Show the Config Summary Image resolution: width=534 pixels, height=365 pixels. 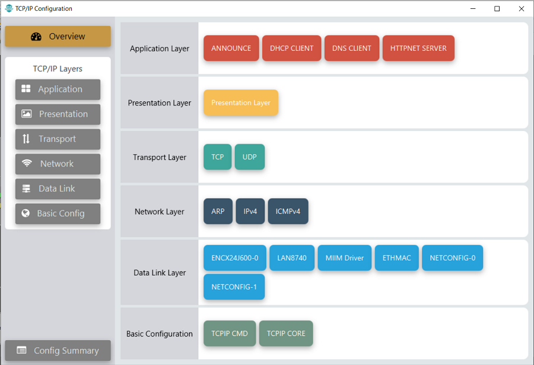tap(58, 350)
